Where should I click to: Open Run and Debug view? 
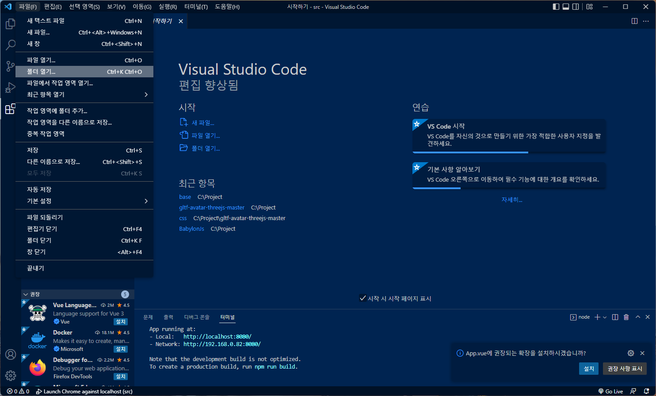point(10,88)
